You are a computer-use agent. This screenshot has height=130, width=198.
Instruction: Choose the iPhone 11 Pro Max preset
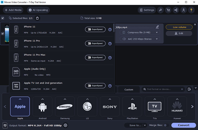click(61, 58)
